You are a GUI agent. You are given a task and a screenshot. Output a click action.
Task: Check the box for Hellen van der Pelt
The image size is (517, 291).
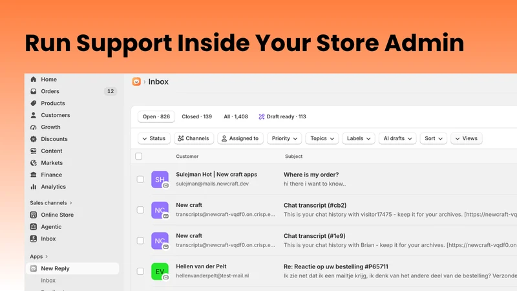pyautogui.click(x=140, y=271)
